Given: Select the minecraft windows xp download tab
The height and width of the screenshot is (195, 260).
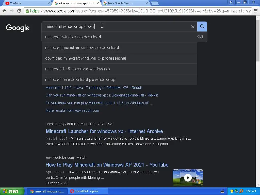Looking at the screenshot, I should point(76,3).
